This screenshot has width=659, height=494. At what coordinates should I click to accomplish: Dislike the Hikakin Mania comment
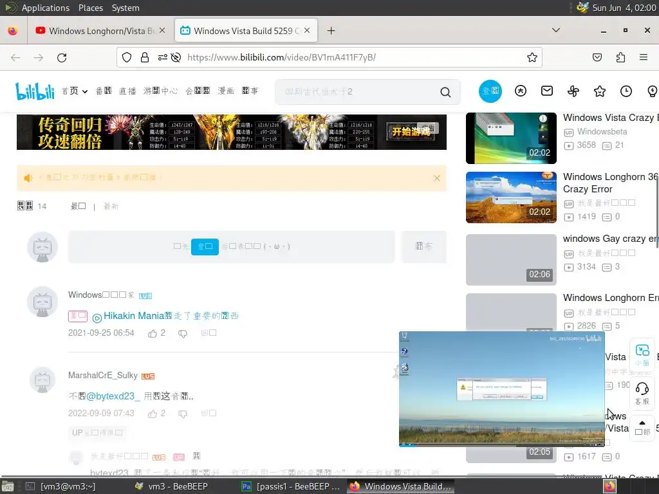182,334
